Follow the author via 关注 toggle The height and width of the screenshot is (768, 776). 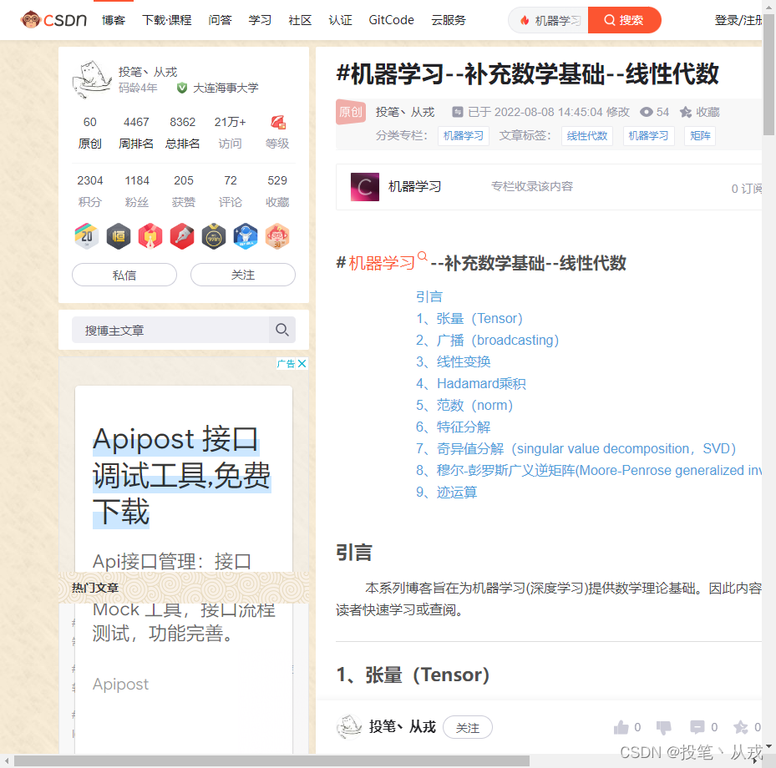pyautogui.click(x=242, y=275)
